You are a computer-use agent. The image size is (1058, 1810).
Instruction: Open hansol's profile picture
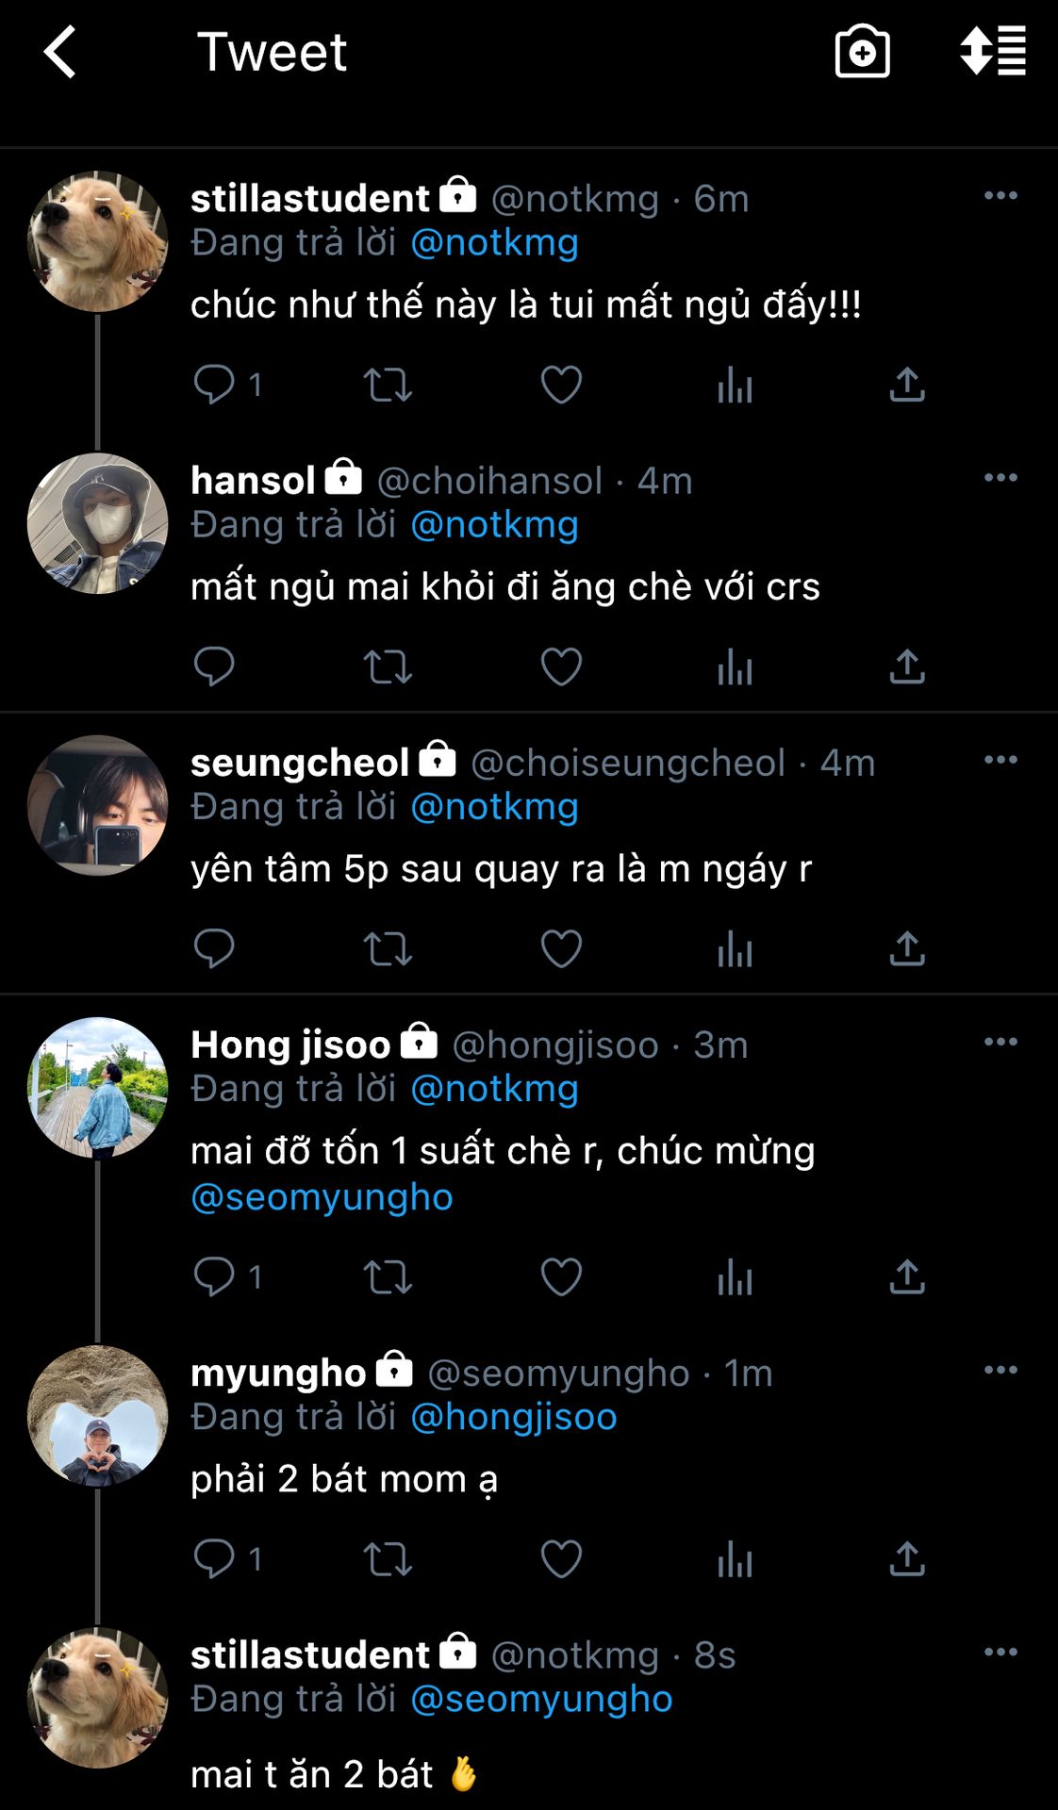98,524
